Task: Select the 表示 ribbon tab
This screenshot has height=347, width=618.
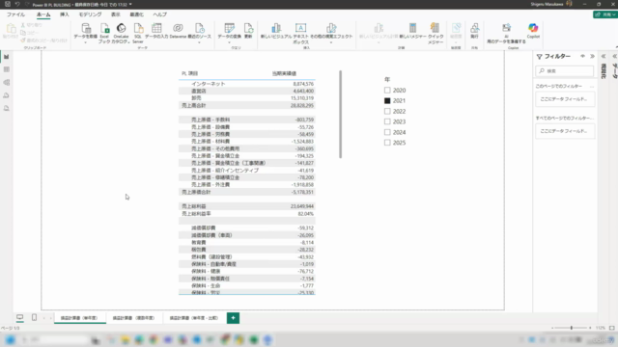Action: [116, 14]
